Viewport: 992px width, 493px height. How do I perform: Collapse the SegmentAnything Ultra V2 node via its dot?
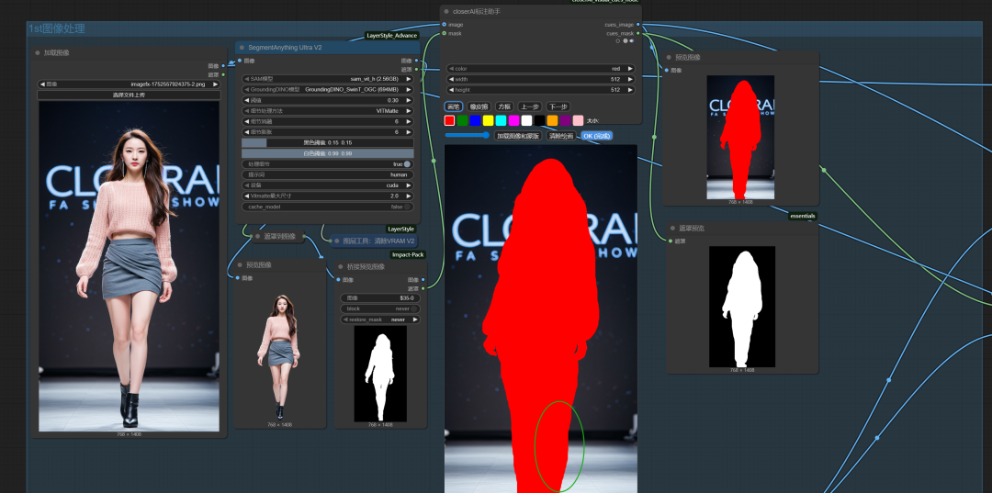point(242,48)
